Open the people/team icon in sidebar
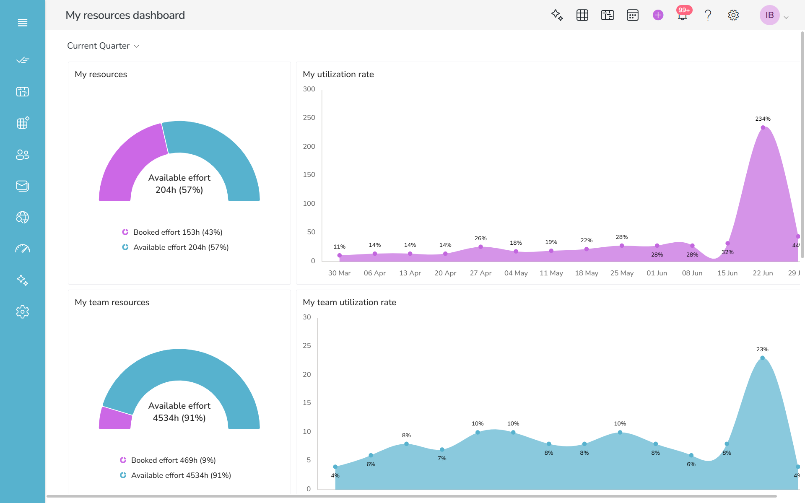 (23, 155)
